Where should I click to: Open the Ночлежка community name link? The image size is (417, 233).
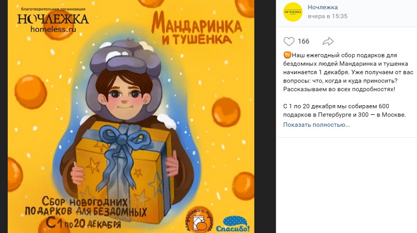323,7
